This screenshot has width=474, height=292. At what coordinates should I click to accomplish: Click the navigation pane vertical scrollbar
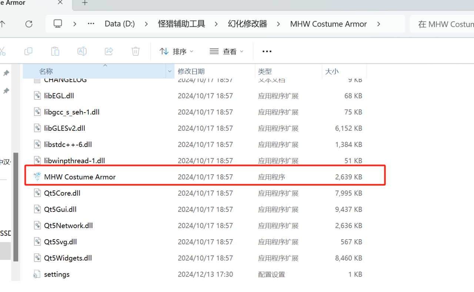[x=16, y=207]
